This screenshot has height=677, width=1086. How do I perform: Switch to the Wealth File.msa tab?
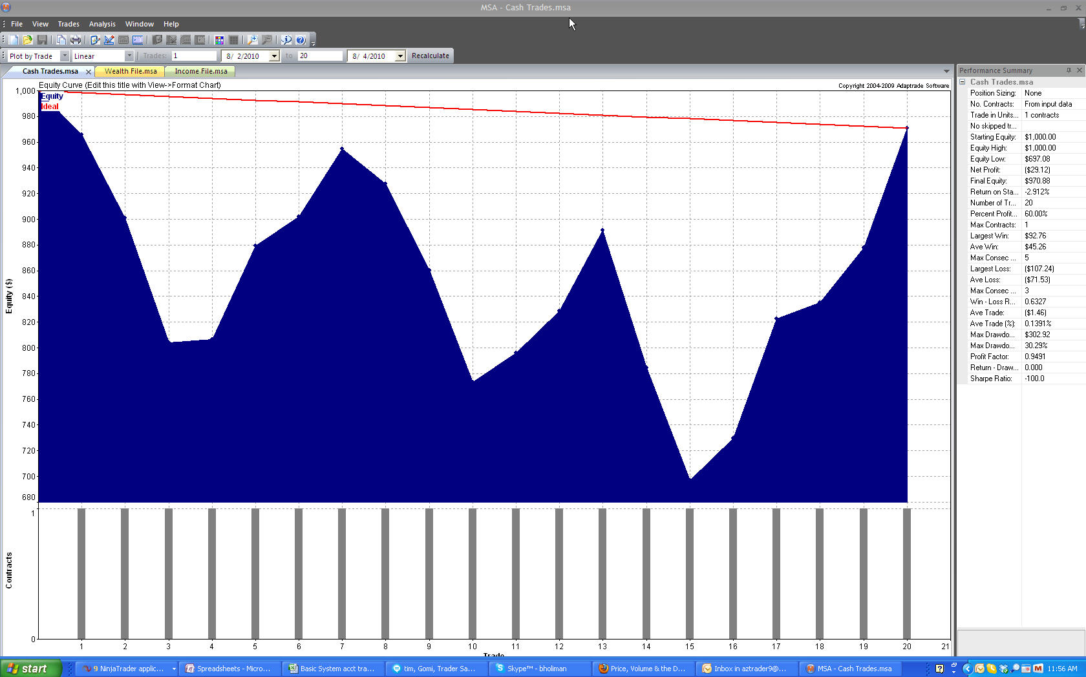131,72
